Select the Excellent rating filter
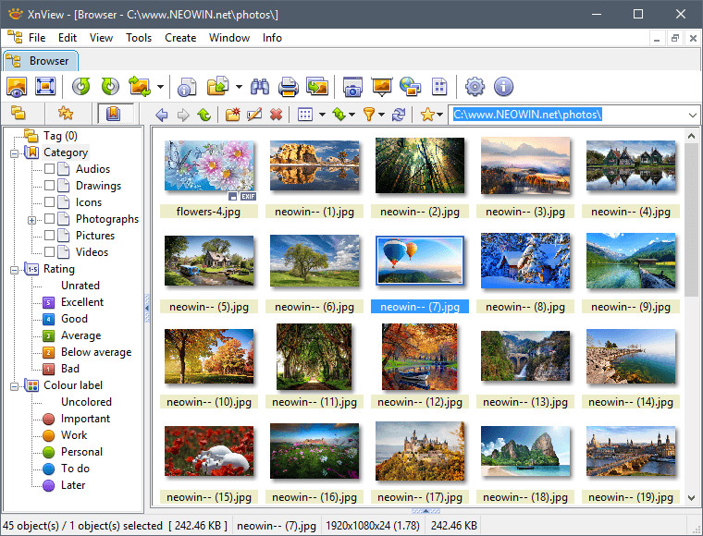The image size is (703, 536). 81,302
